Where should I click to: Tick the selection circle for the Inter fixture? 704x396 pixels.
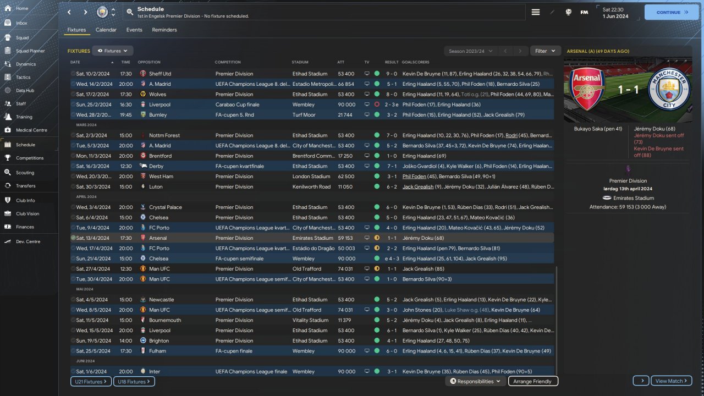click(73, 372)
